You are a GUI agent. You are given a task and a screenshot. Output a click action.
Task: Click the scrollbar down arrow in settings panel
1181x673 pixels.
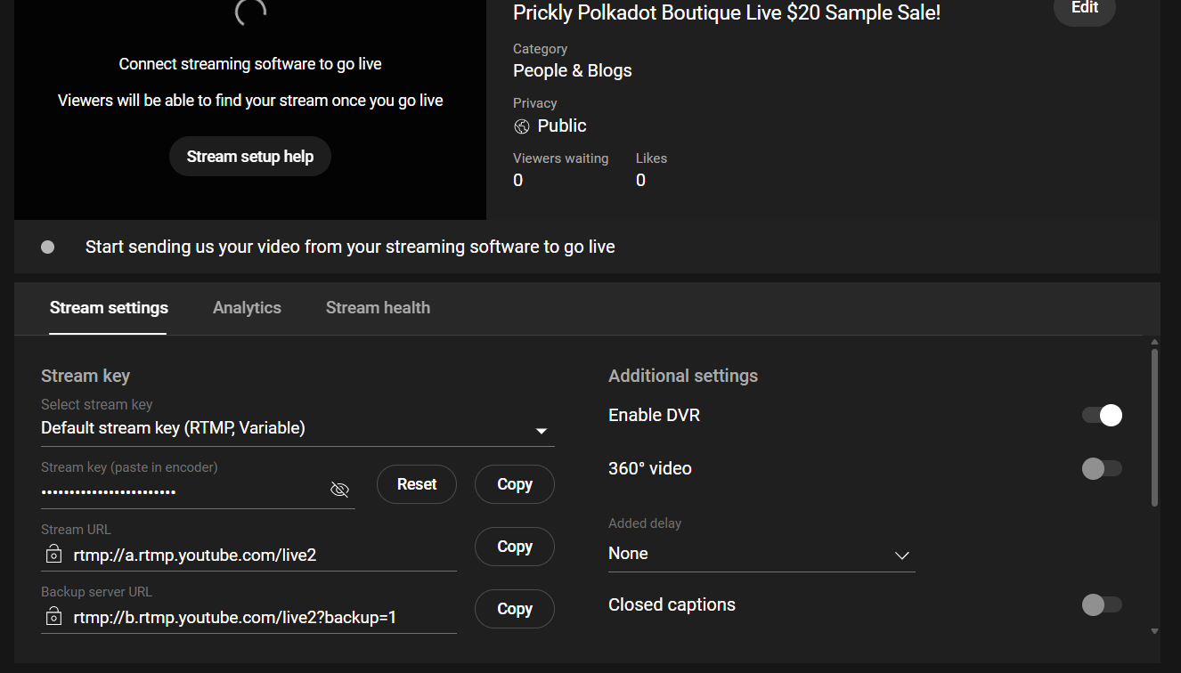[1154, 631]
